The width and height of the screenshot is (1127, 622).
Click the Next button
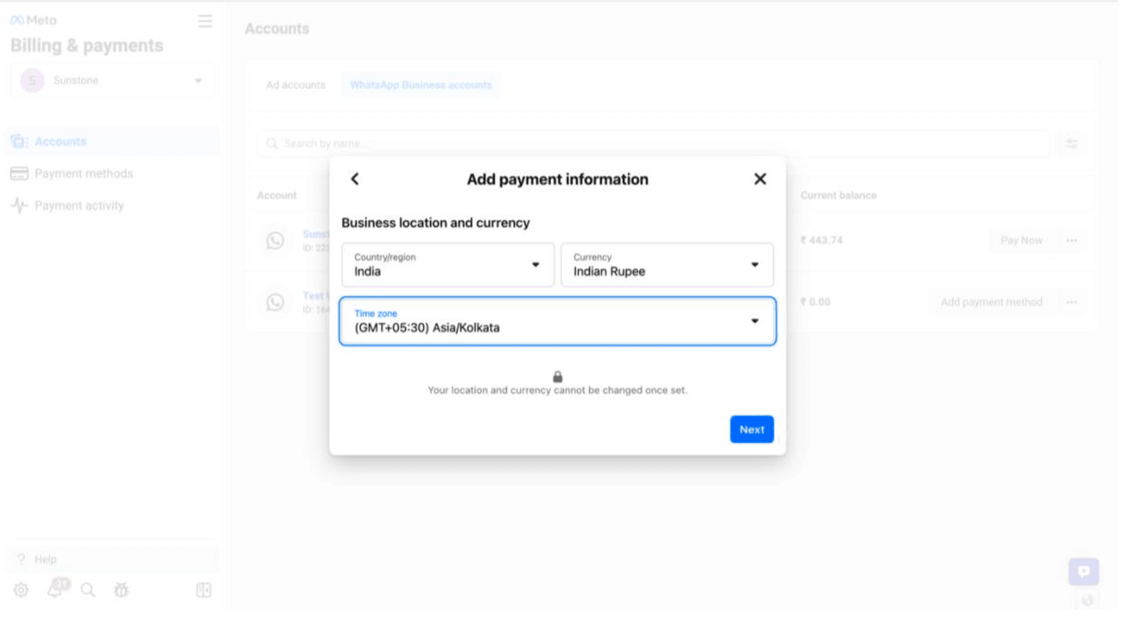coord(752,429)
